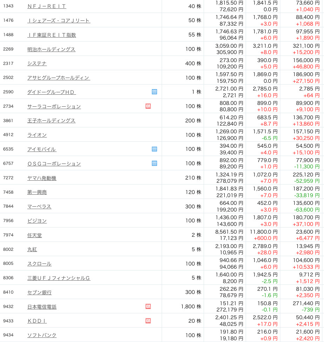Click 丸紅 valuation 13,945 円
324x342 pixels.
308,246
